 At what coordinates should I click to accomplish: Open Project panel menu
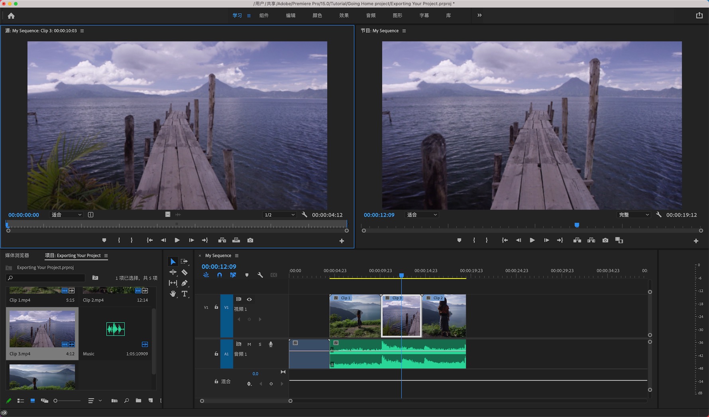106,255
